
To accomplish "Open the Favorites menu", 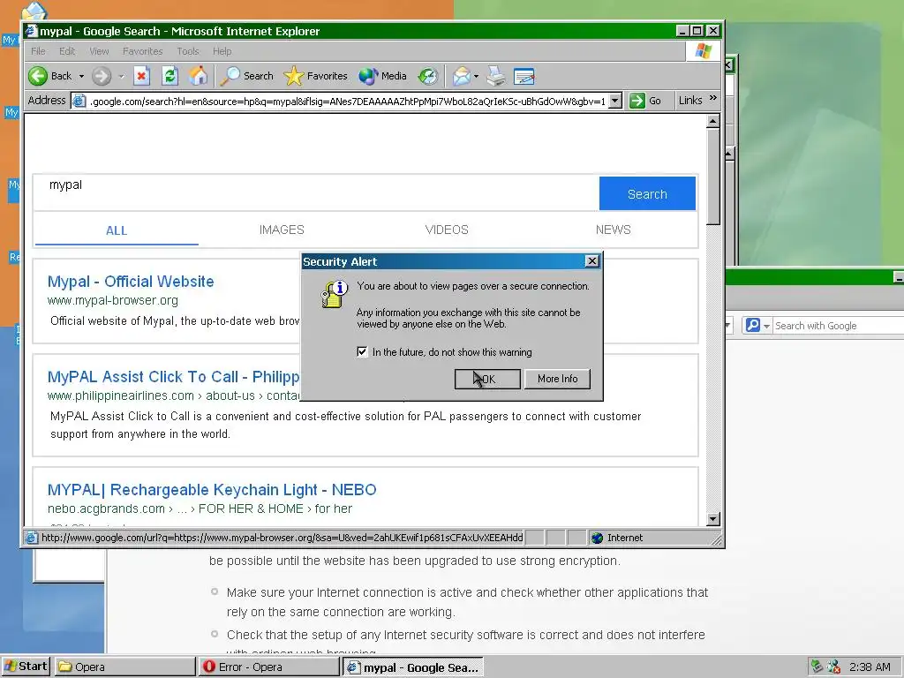I will click(x=142, y=51).
